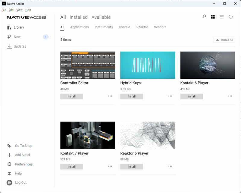241x193 pixels.
Task: Install Controller Editor
Action: (x=72, y=96)
